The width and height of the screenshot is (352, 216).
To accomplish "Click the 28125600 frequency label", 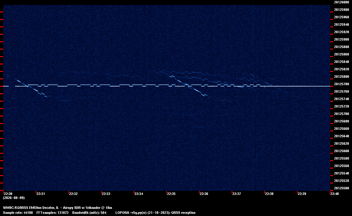I will pos(341,151).
